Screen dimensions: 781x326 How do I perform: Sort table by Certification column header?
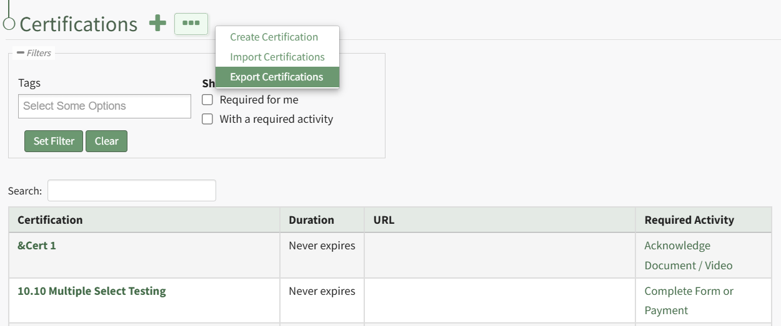(x=50, y=220)
